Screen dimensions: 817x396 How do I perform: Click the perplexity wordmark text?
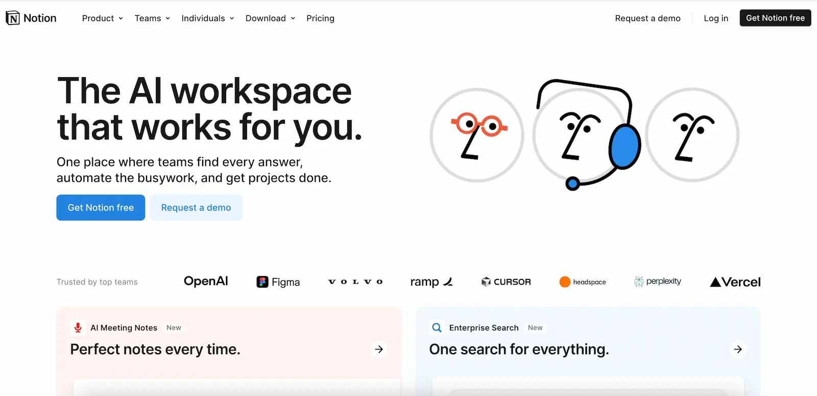663,282
